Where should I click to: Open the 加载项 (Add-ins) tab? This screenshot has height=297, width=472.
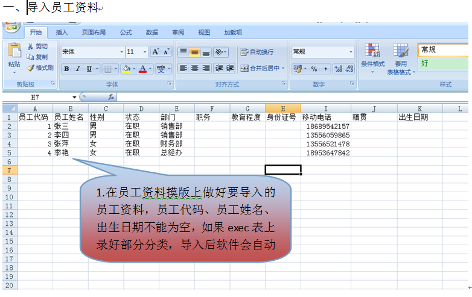pos(233,33)
